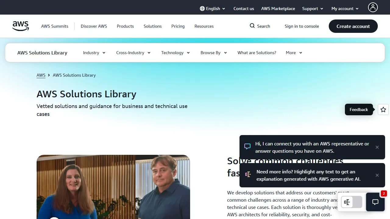
Task: Expand the My account dropdown
Action: pyautogui.click(x=345, y=9)
